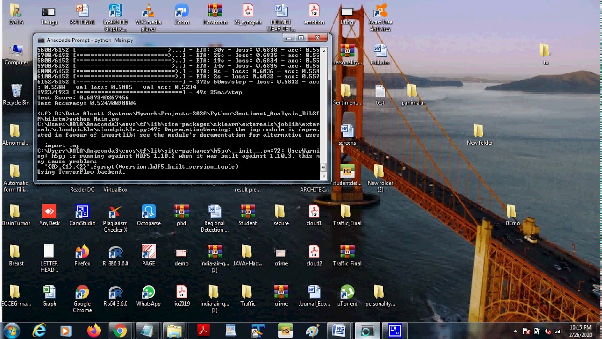Open Google Chrome desktop shortcut
Viewport: 602px width, 339px height.
[x=82, y=299]
